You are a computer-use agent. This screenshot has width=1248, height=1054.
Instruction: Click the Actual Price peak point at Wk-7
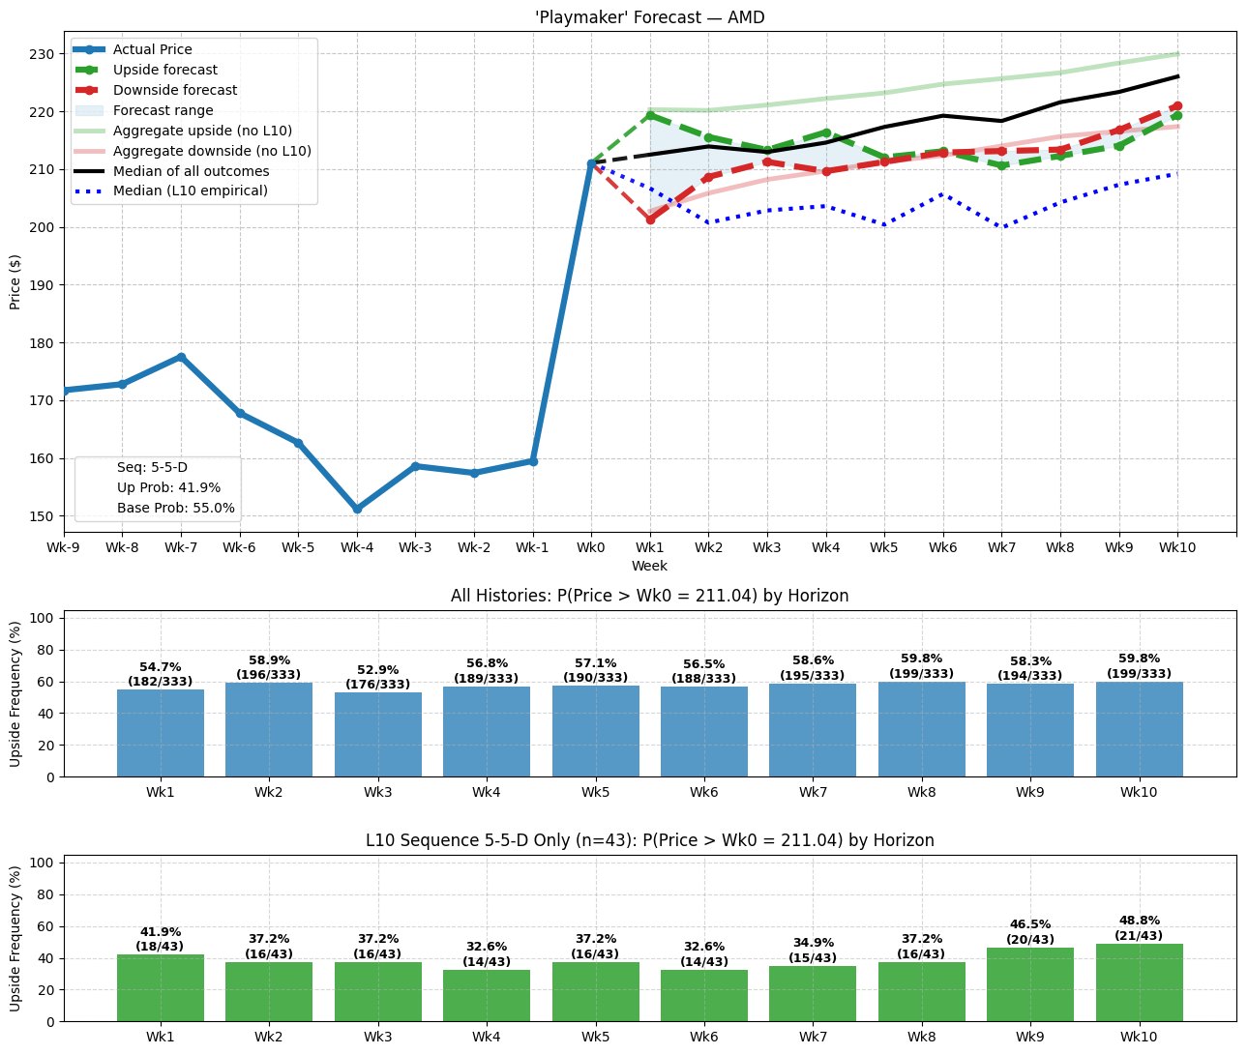pos(181,357)
